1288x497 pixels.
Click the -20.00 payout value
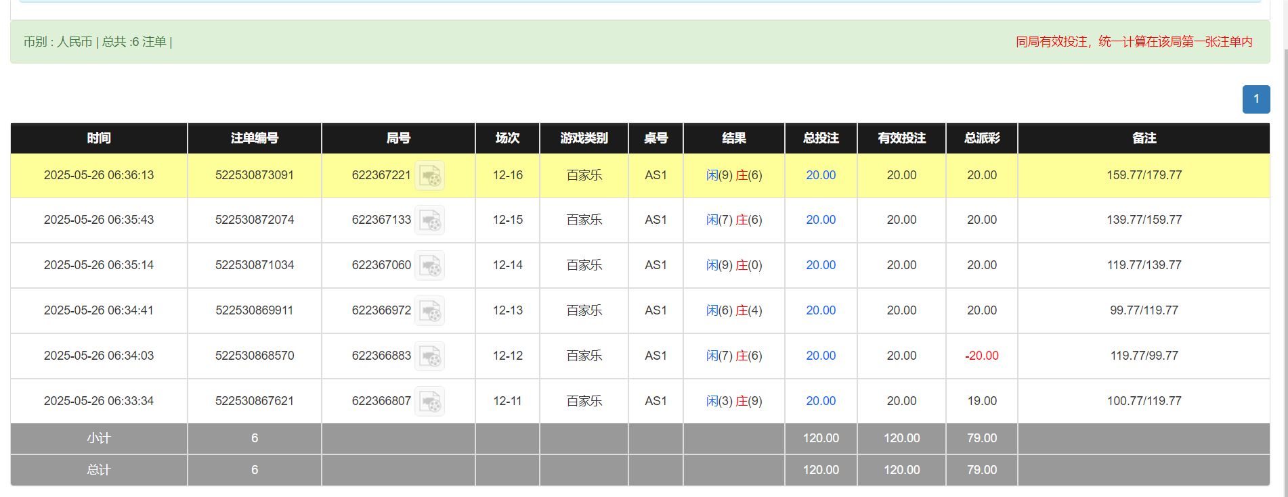click(x=981, y=356)
